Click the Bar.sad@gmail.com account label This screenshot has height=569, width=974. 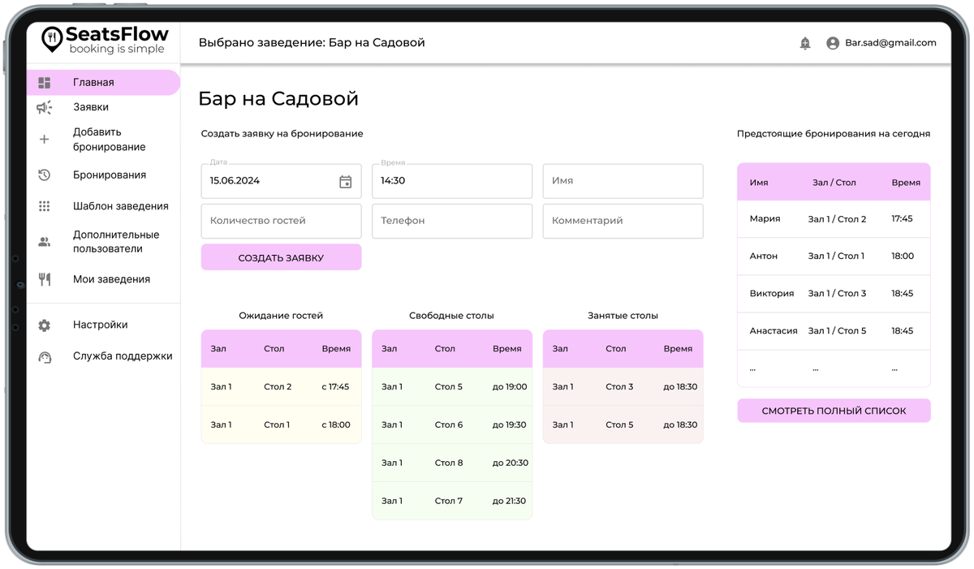(890, 43)
